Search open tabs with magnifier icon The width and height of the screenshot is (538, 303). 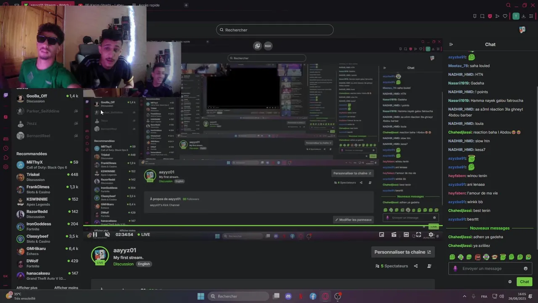(508, 5)
